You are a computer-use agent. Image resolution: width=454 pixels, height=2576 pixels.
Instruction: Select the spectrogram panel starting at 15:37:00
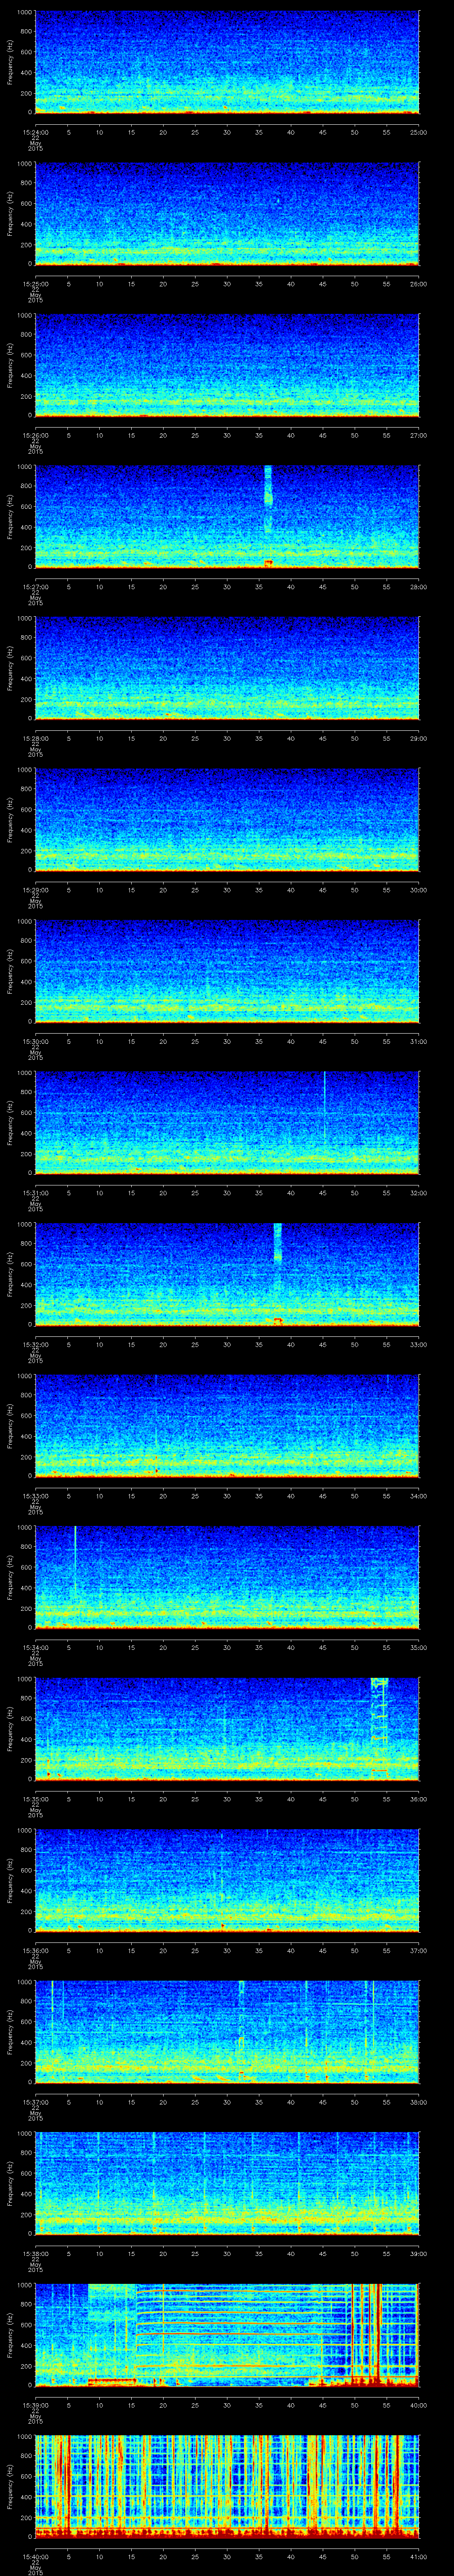tap(227, 2032)
